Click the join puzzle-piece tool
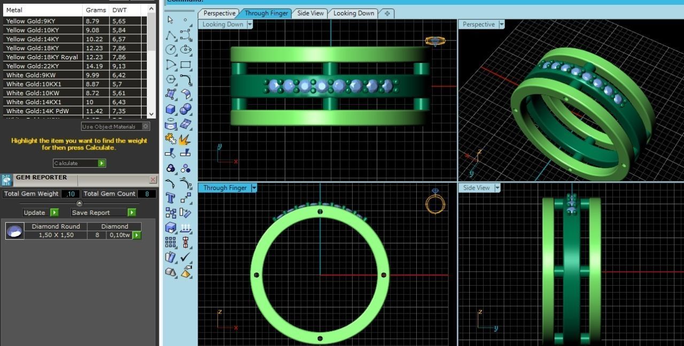 pos(170,139)
